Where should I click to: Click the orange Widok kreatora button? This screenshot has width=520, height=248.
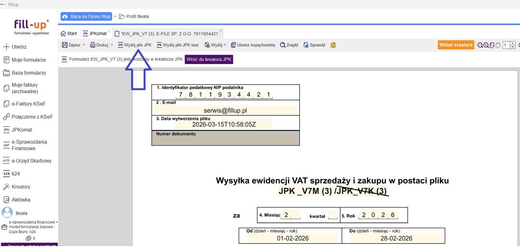tap(456, 45)
